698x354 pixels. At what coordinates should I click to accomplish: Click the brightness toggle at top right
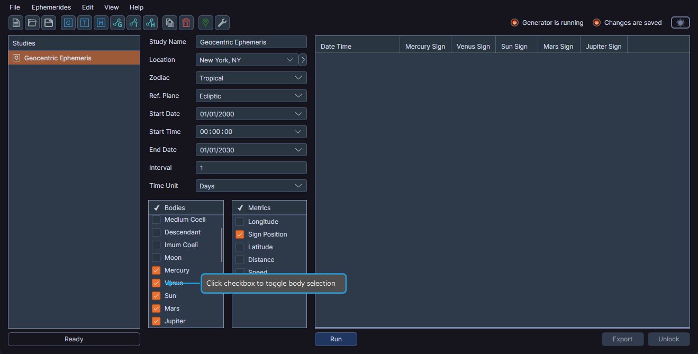tap(680, 22)
